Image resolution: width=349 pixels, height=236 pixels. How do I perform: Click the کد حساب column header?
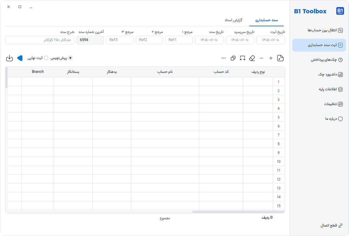tap(221, 72)
